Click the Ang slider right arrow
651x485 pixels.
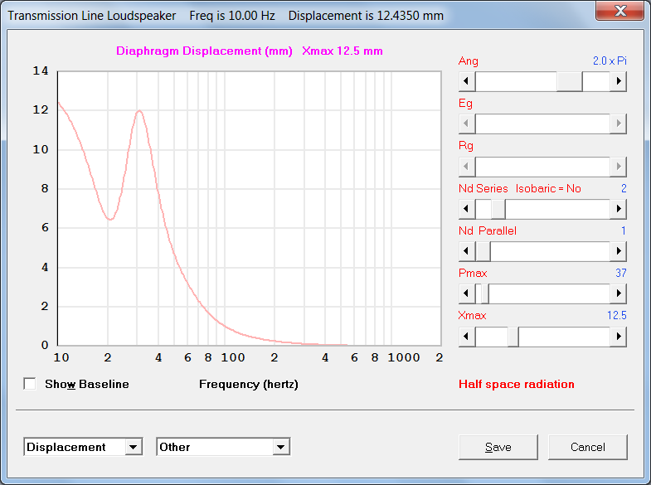(x=618, y=81)
